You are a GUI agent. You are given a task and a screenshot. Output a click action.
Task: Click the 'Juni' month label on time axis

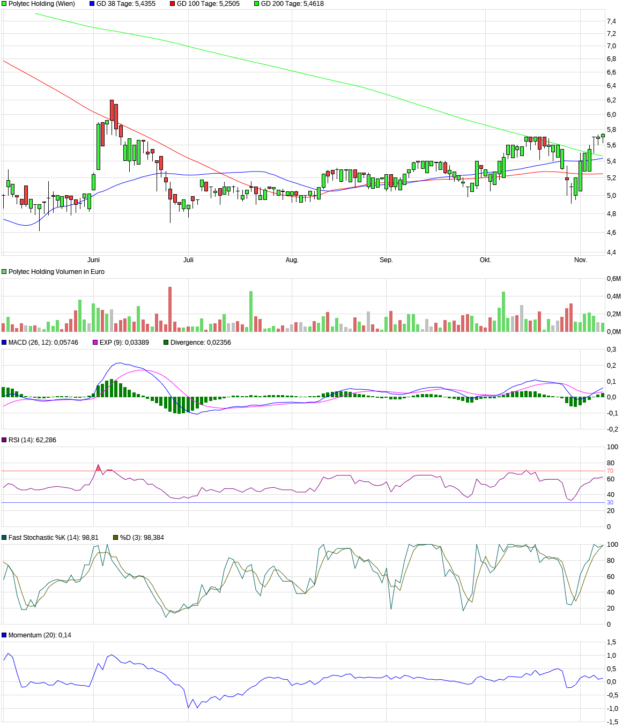[93, 260]
